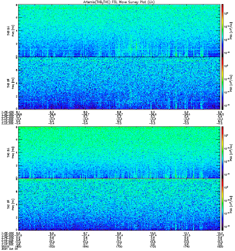Viewport: 235px width, 251px height.
Task: Click the color bar beside THB B-perpendicular panel
Action: (222, 30)
